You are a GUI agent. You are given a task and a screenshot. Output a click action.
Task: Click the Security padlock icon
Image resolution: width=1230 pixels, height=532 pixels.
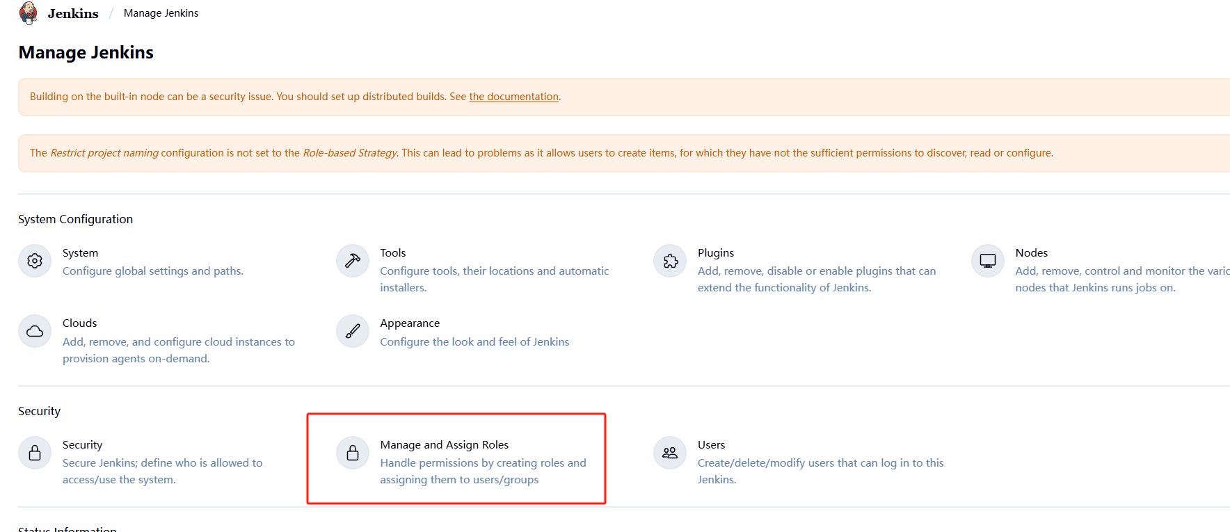coord(35,453)
